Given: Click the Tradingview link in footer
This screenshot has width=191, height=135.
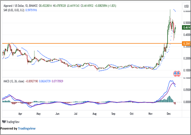Looking at the screenshot, I should [27, 128].
